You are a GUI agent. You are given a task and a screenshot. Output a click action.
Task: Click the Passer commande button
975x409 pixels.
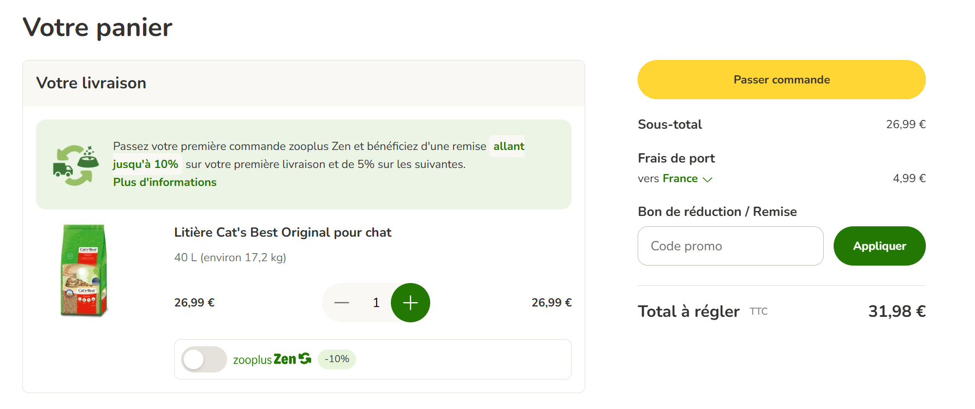781,79
